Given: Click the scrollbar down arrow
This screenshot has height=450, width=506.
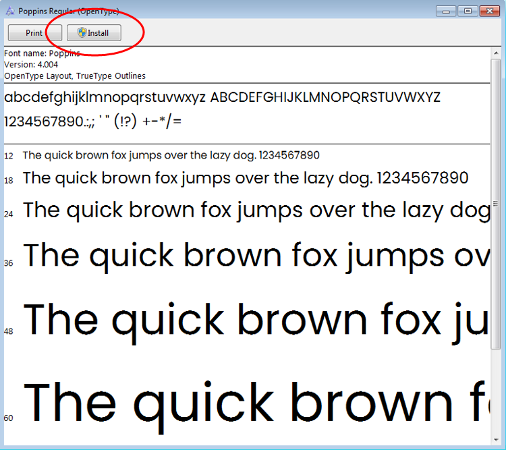Looking at the screenshot, I should point(496,440).
